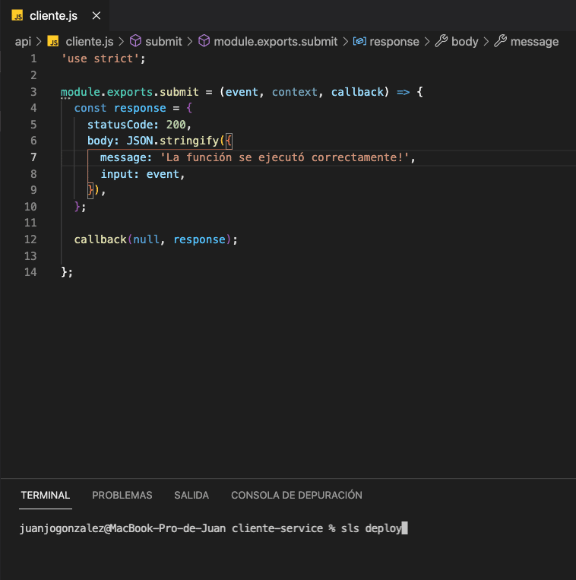
Task: Open the CONSOLA DE DEPURACIÓN tab
Action: pos(296,495)
